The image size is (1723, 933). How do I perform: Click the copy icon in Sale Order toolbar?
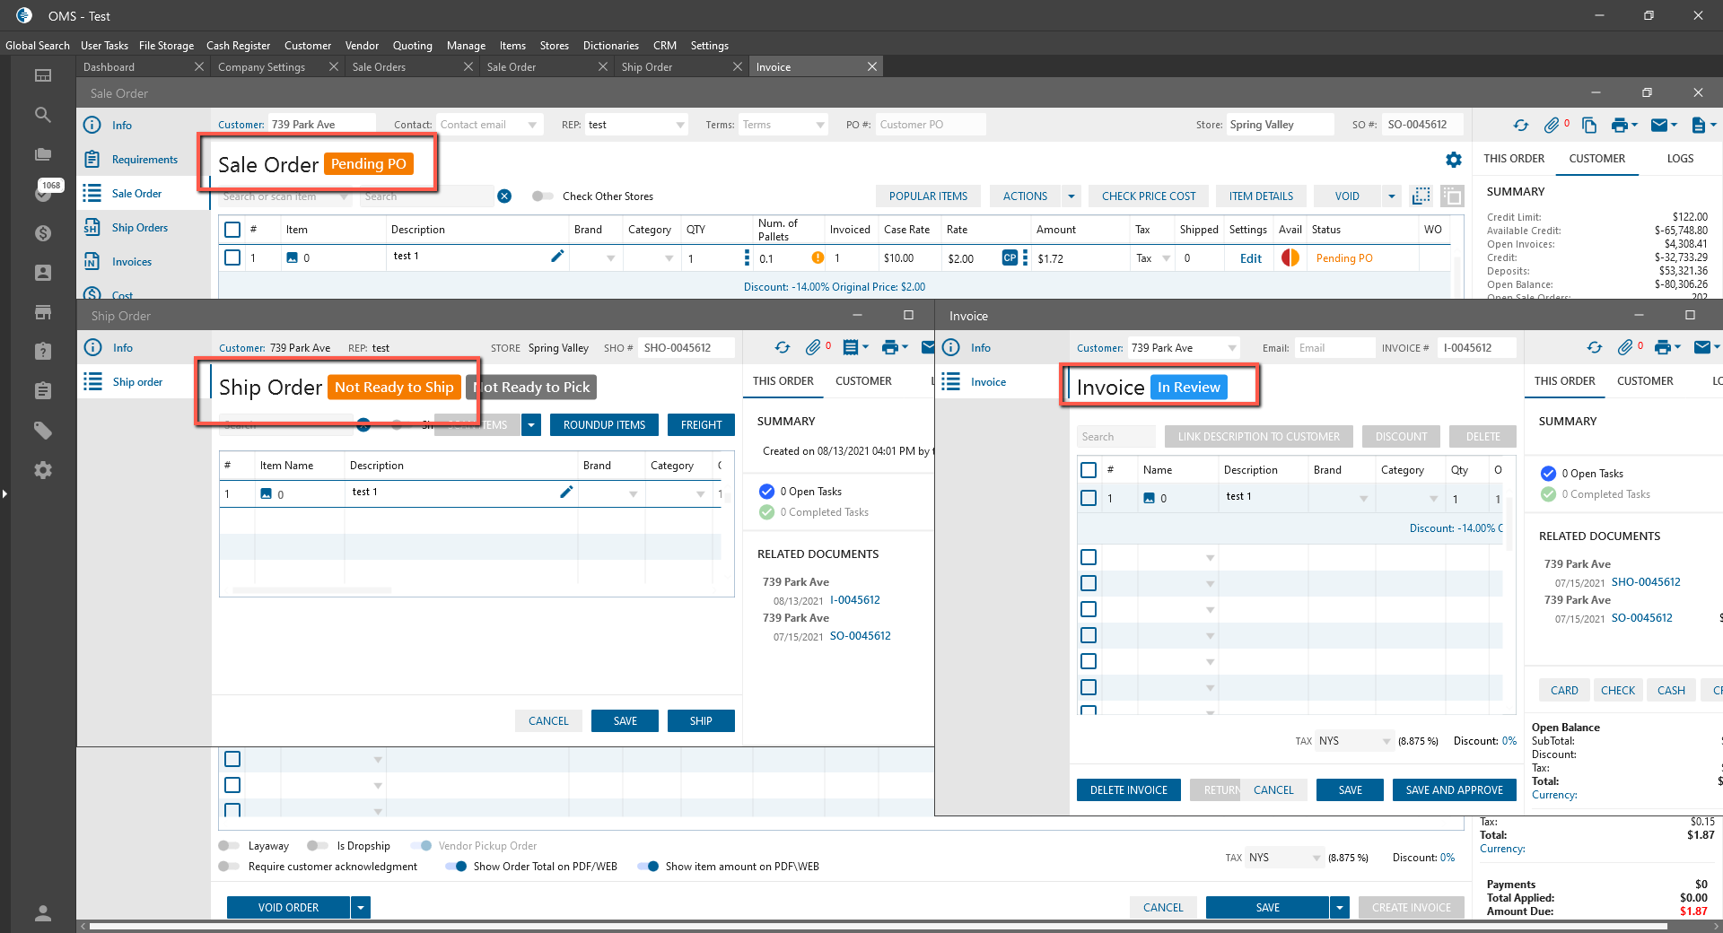click(1589, 126)
